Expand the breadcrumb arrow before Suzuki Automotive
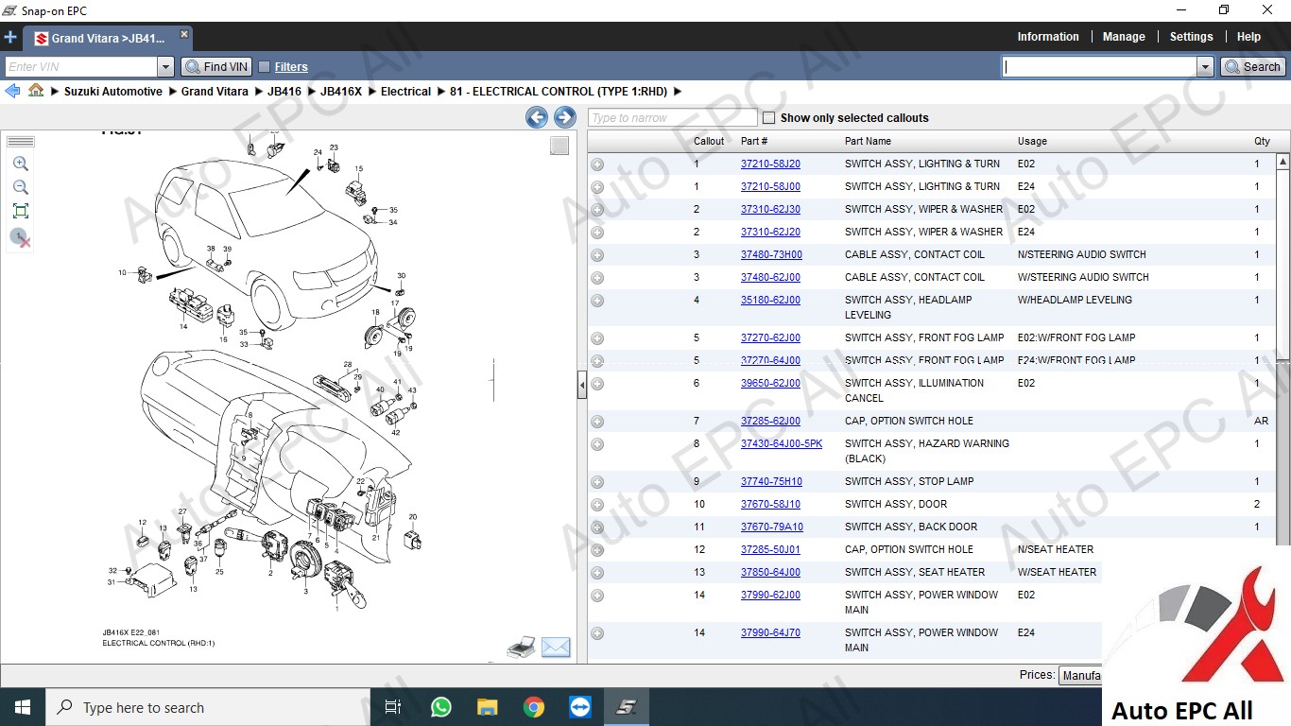This screenshot has width=1291, height=726. click(x=55, y=92)
